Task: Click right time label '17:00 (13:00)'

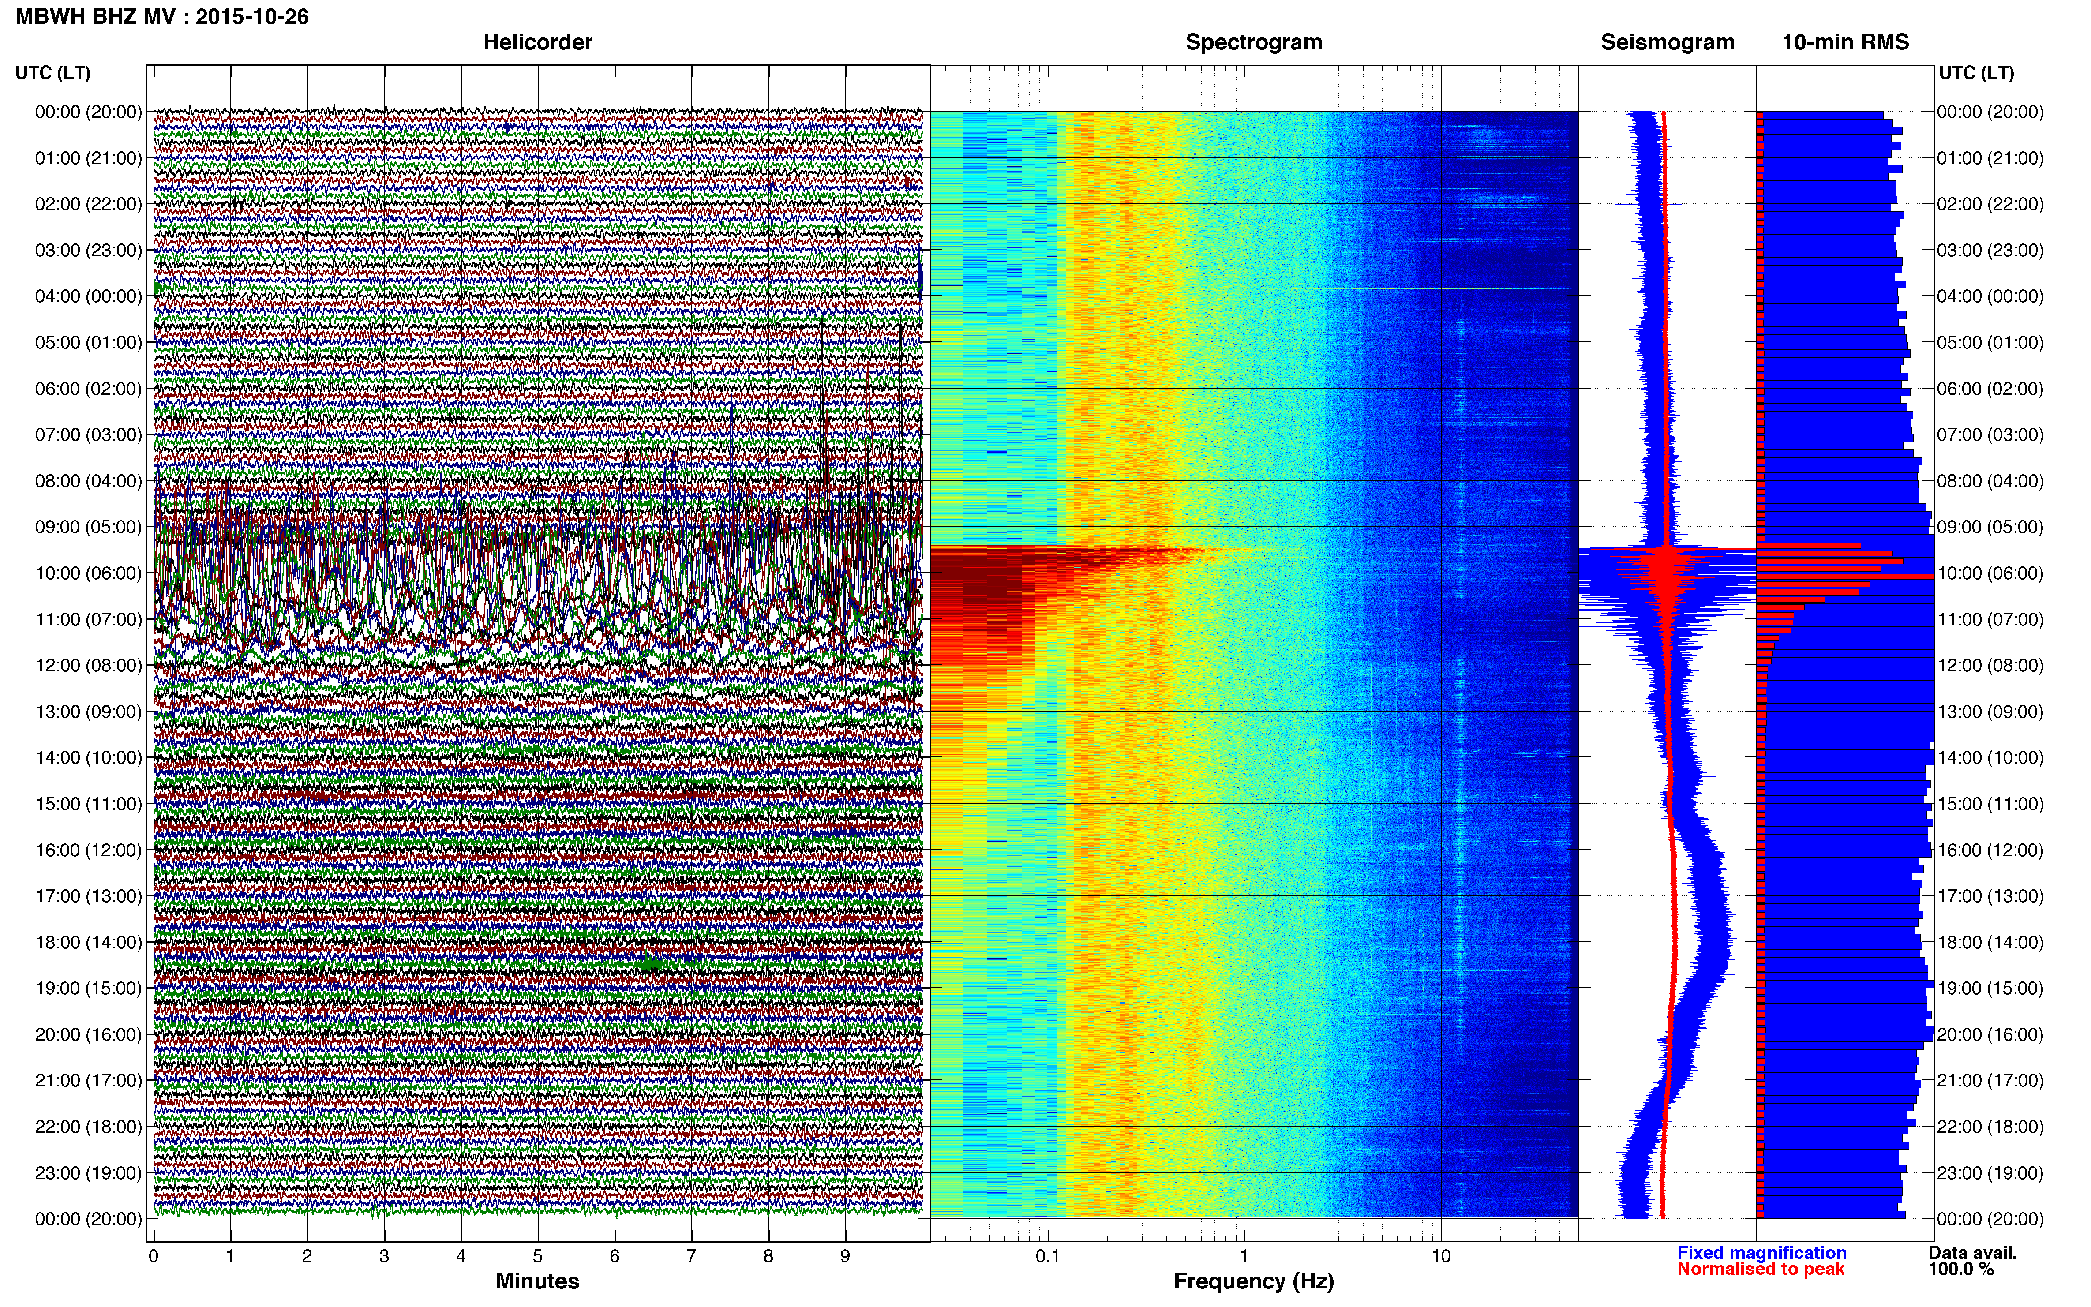Action: pyautogui.click(x=1990, y=896)
